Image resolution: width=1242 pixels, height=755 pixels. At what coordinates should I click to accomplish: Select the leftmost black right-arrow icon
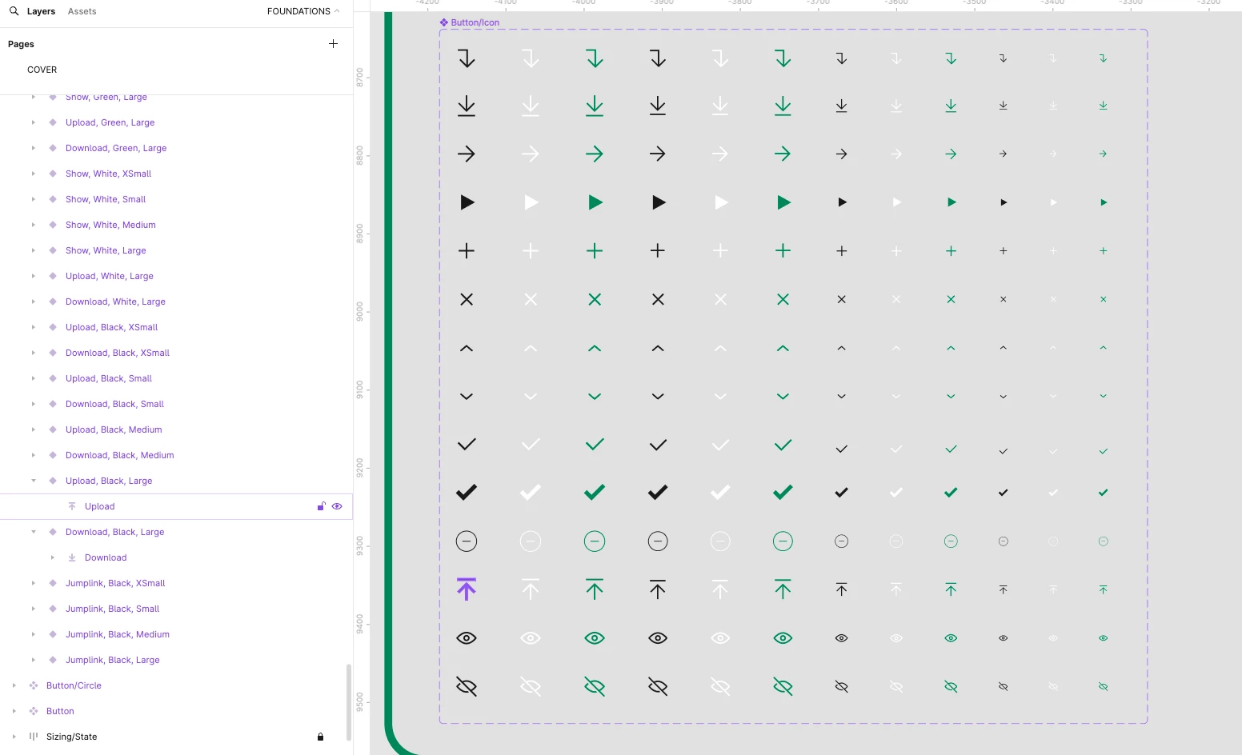point(467,154)
